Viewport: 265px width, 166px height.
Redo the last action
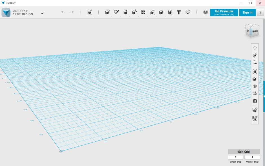[72, 12]
